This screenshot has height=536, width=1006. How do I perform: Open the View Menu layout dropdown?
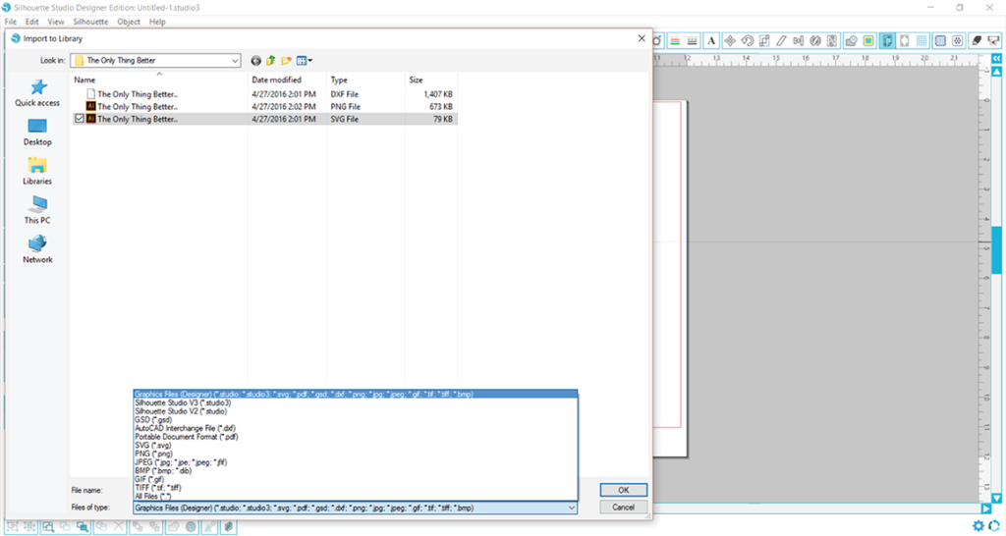pos(305,60)
